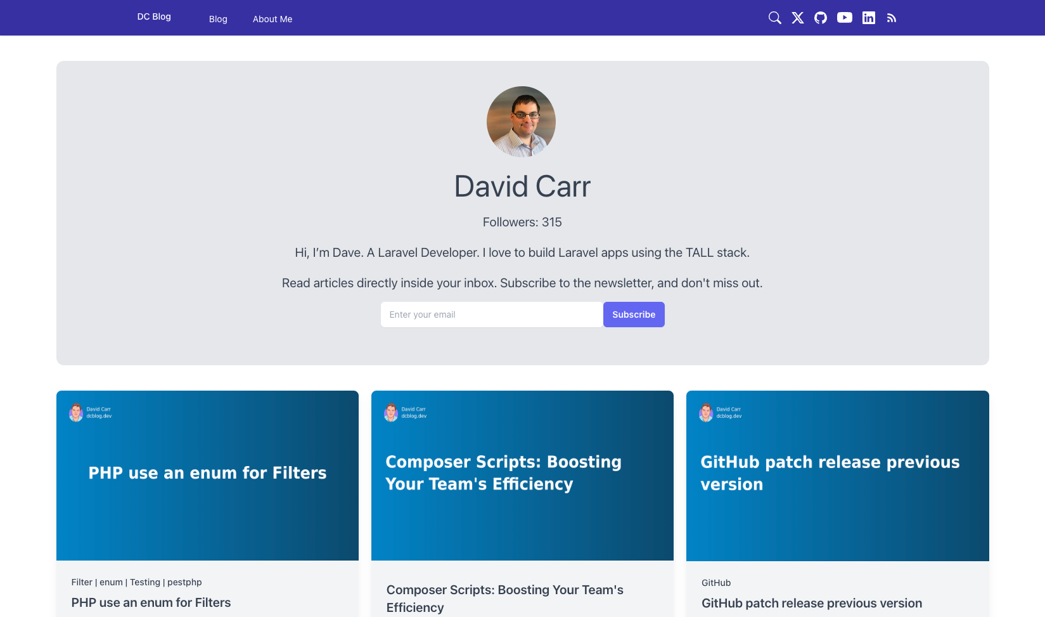Open the search icon in header
Image resolution: width=1045 pixels, height=617 pixels.
[x=774, y=18]
